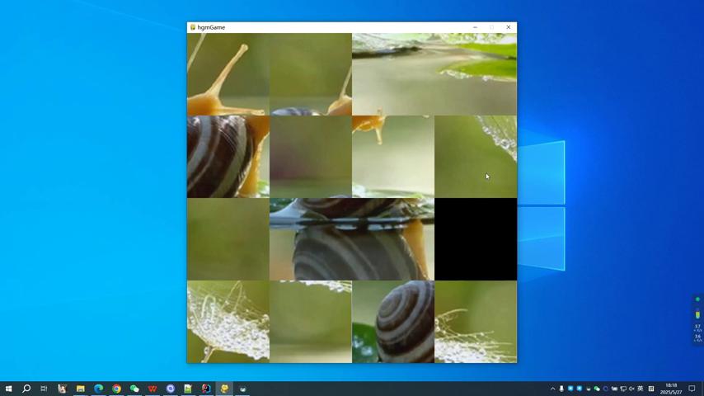
Task: Click the volume speaker tray icon
Action: pyautogui.click(x=631, y=389)
